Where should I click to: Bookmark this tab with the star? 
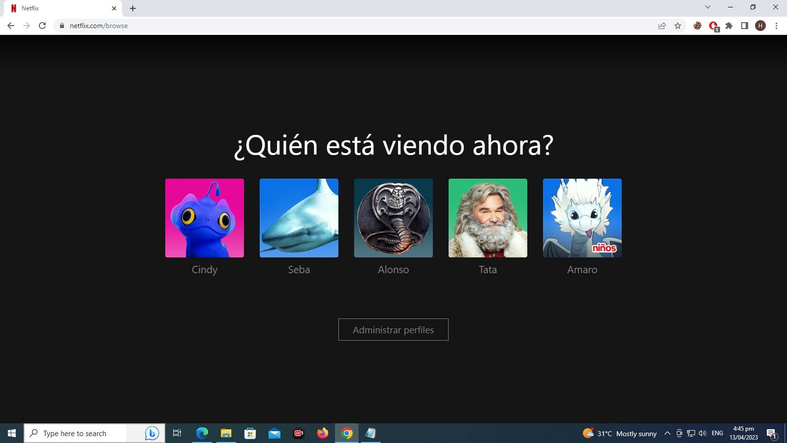[678, 26]
